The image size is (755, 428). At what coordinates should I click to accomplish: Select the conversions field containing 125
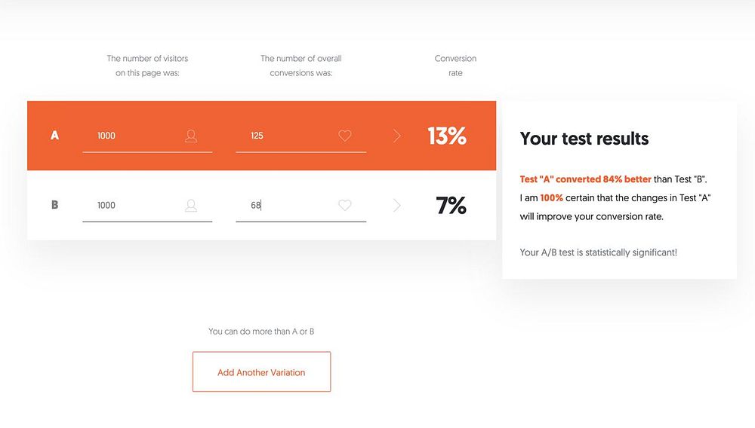(x=287, y=136)
